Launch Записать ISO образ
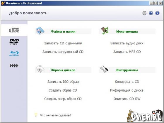 (63, 82)
